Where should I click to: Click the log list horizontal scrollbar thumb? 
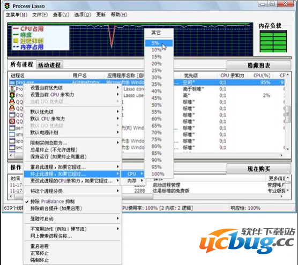[84, 196]
